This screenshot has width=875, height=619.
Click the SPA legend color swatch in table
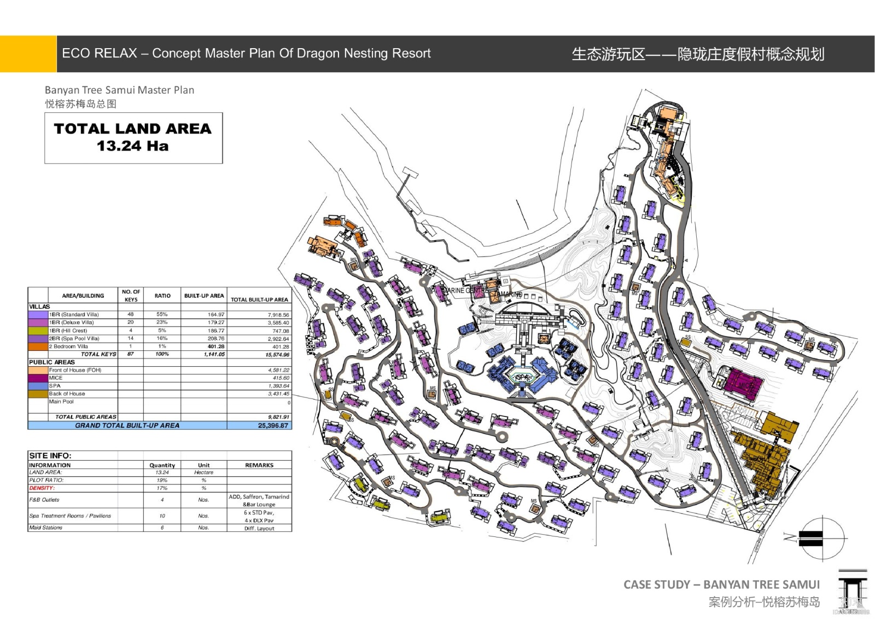coord(38,386)
